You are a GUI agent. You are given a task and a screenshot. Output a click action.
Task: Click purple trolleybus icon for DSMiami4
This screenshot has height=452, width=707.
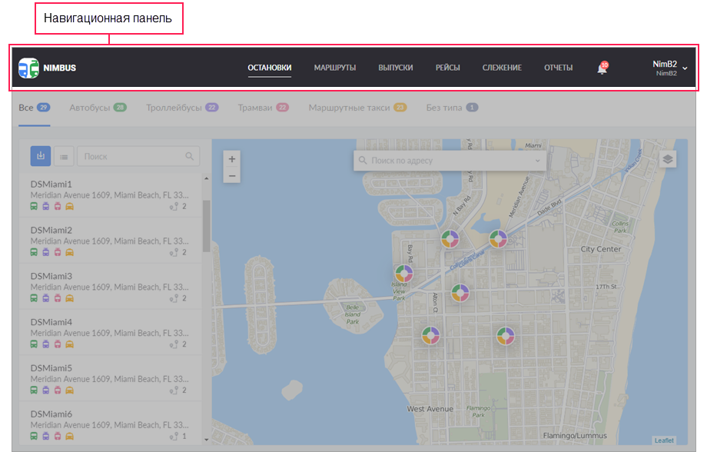tap(46, 344)
